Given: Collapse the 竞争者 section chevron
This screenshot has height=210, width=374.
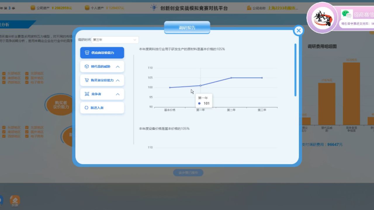Looking at the screenshot, I should point(118,94).
